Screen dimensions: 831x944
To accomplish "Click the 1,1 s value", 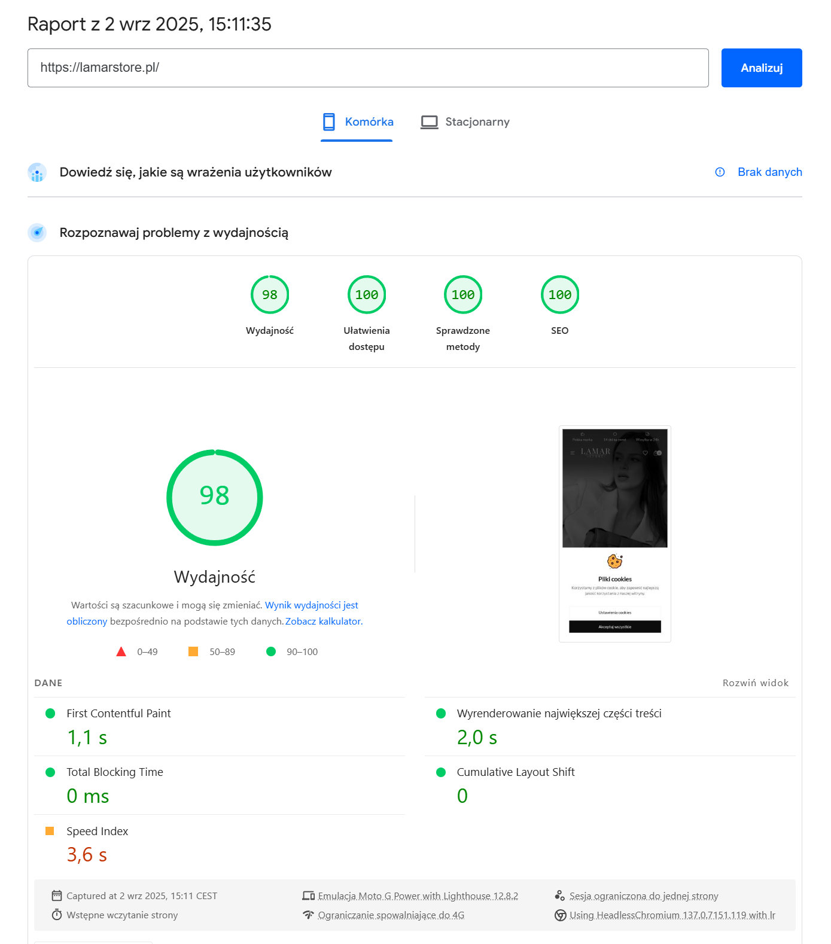I will click(87, 738).
